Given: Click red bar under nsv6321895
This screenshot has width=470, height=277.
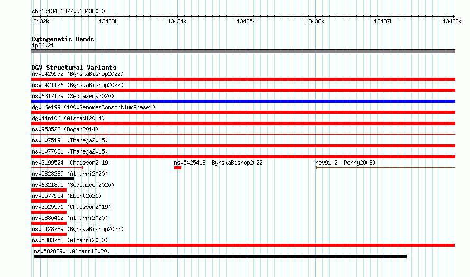Looking at the screenshot, I should click(x=49, y=190).
